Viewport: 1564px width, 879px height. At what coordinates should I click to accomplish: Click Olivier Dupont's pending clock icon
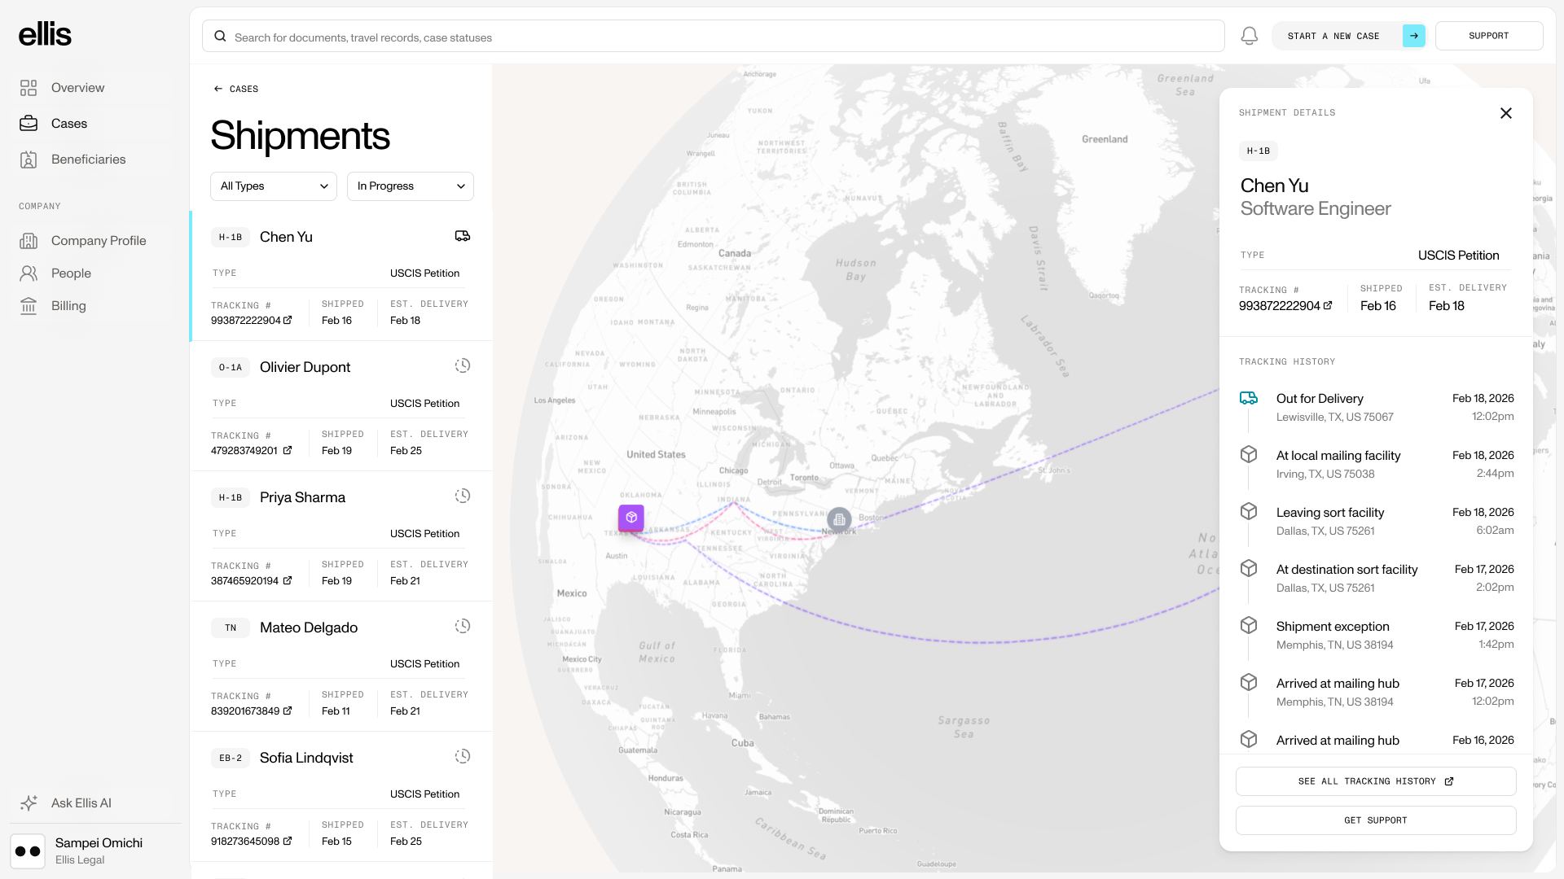coord(462,366)
